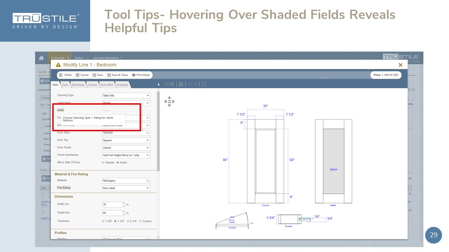Close the Modify Line dialog with X
Image resolution: width=449 pixels, height=252 pixels.
pyautogui.click(x=400, y=65)
